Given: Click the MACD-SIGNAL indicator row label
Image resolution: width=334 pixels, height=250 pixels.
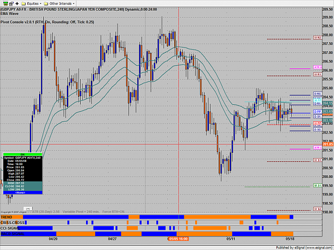Looking at the screenshot, I should click(x=12, y=234).
